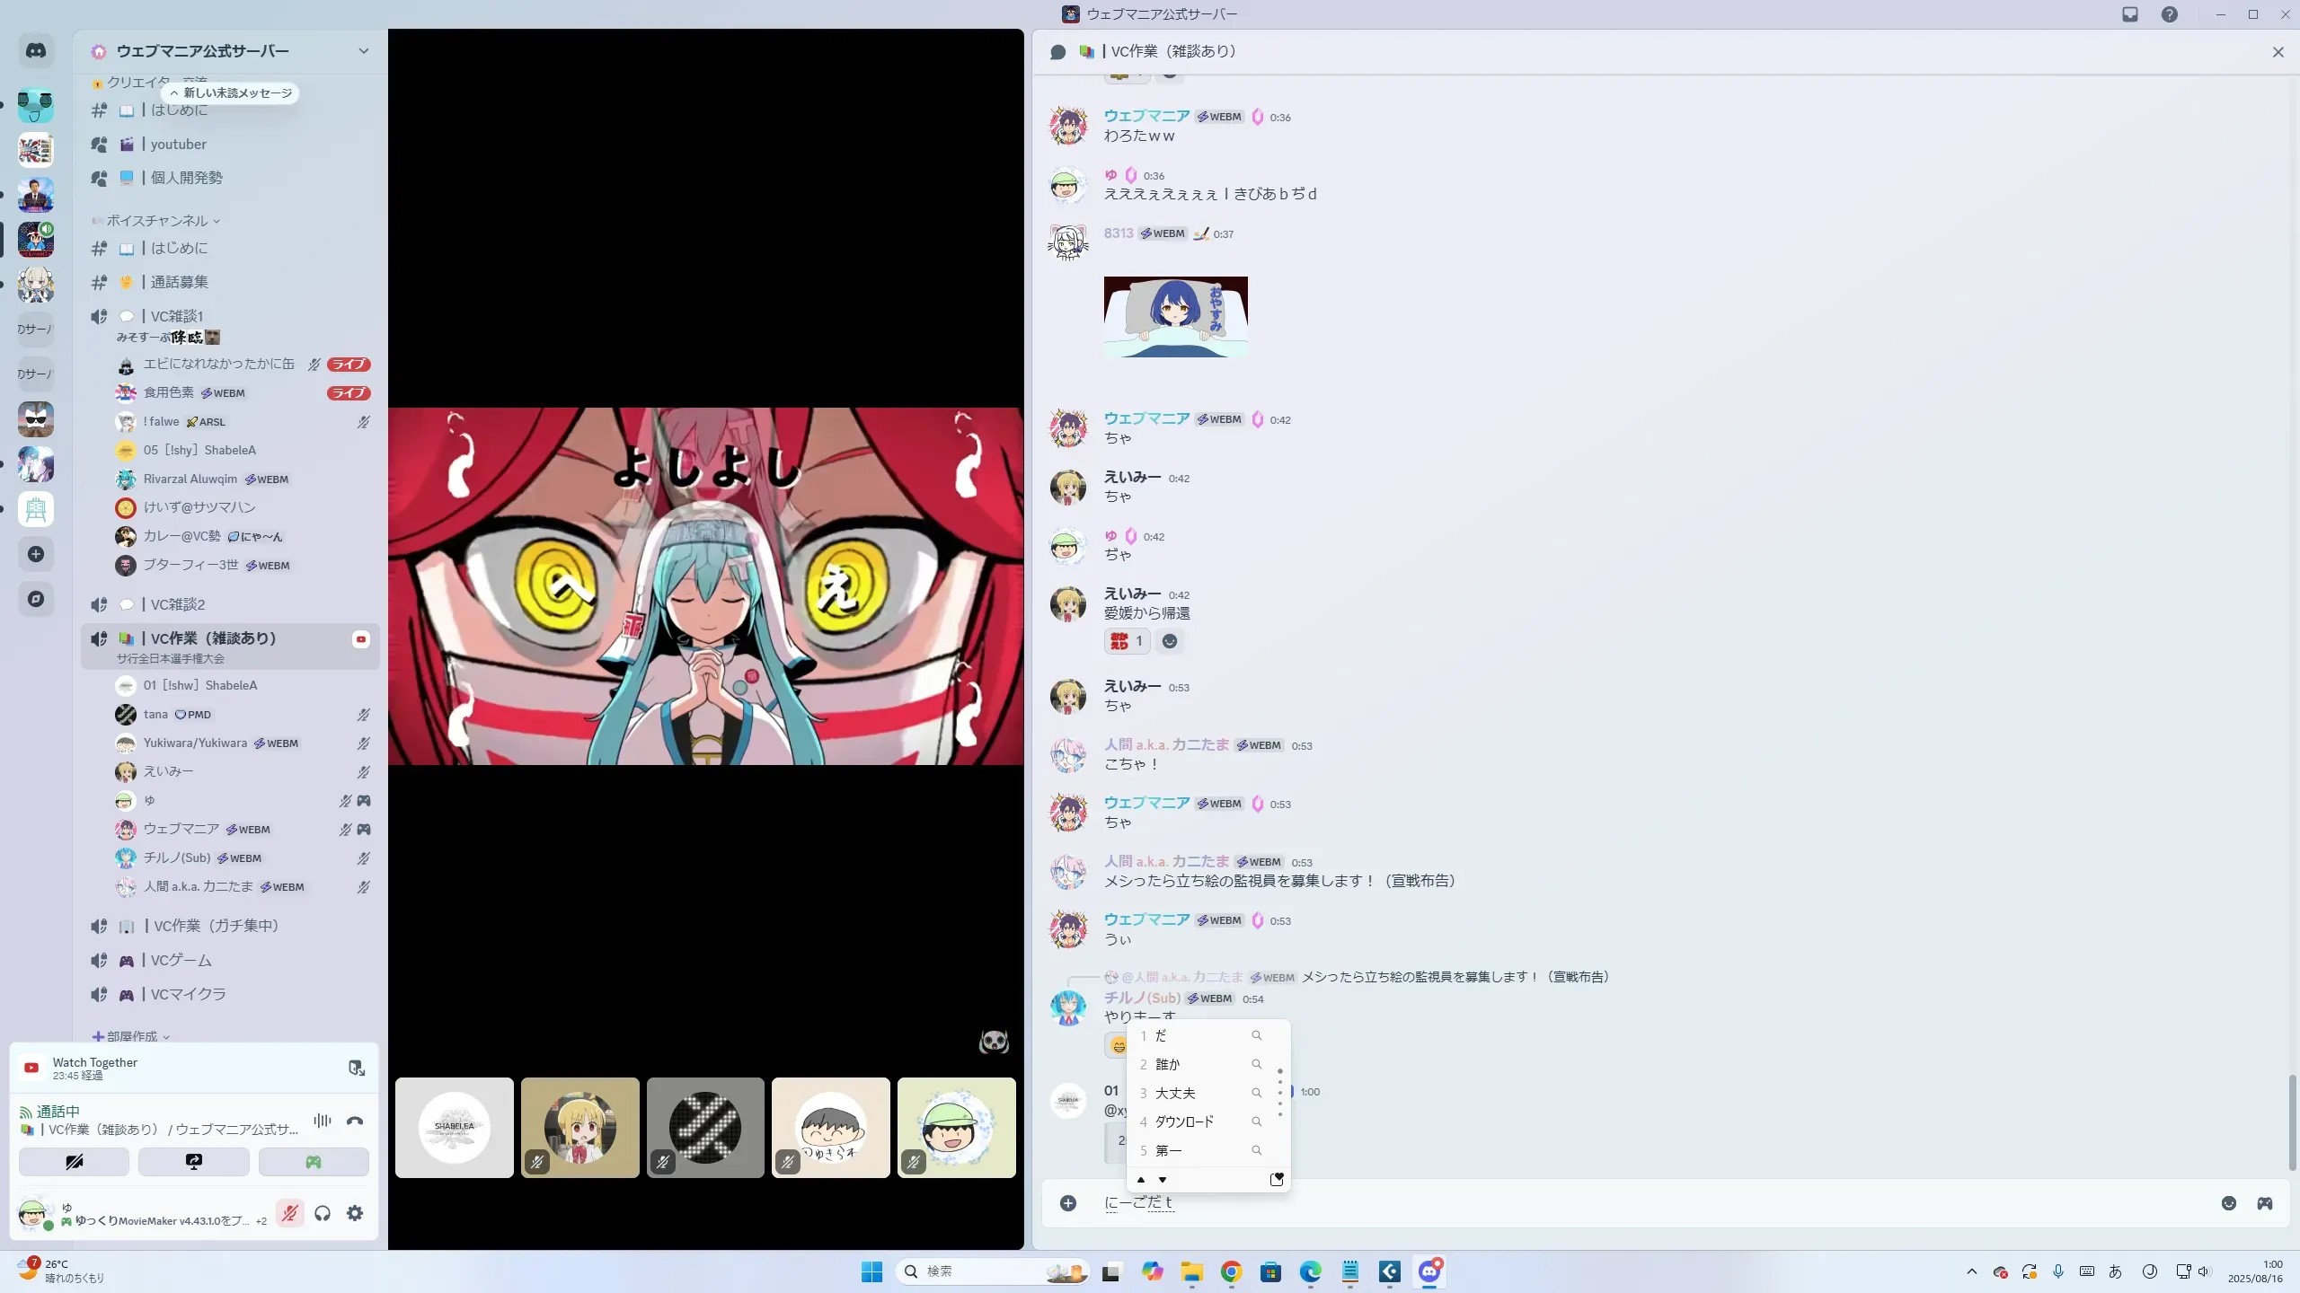Select IME candidate ダウンロード

pyautogui.click(x=1184, y=1121)
